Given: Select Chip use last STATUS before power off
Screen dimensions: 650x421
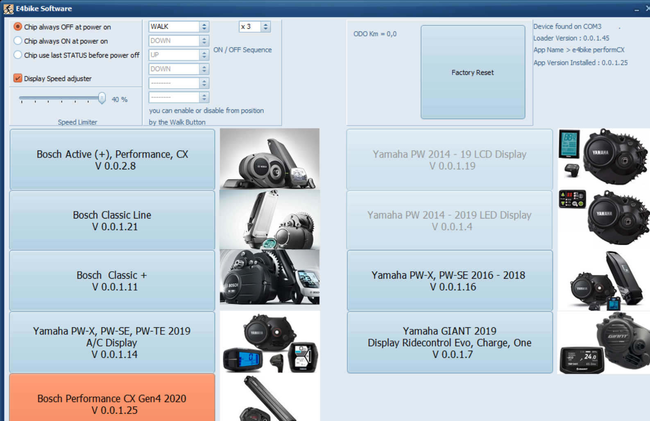Looking at the screenshot, I should point(18,55).
